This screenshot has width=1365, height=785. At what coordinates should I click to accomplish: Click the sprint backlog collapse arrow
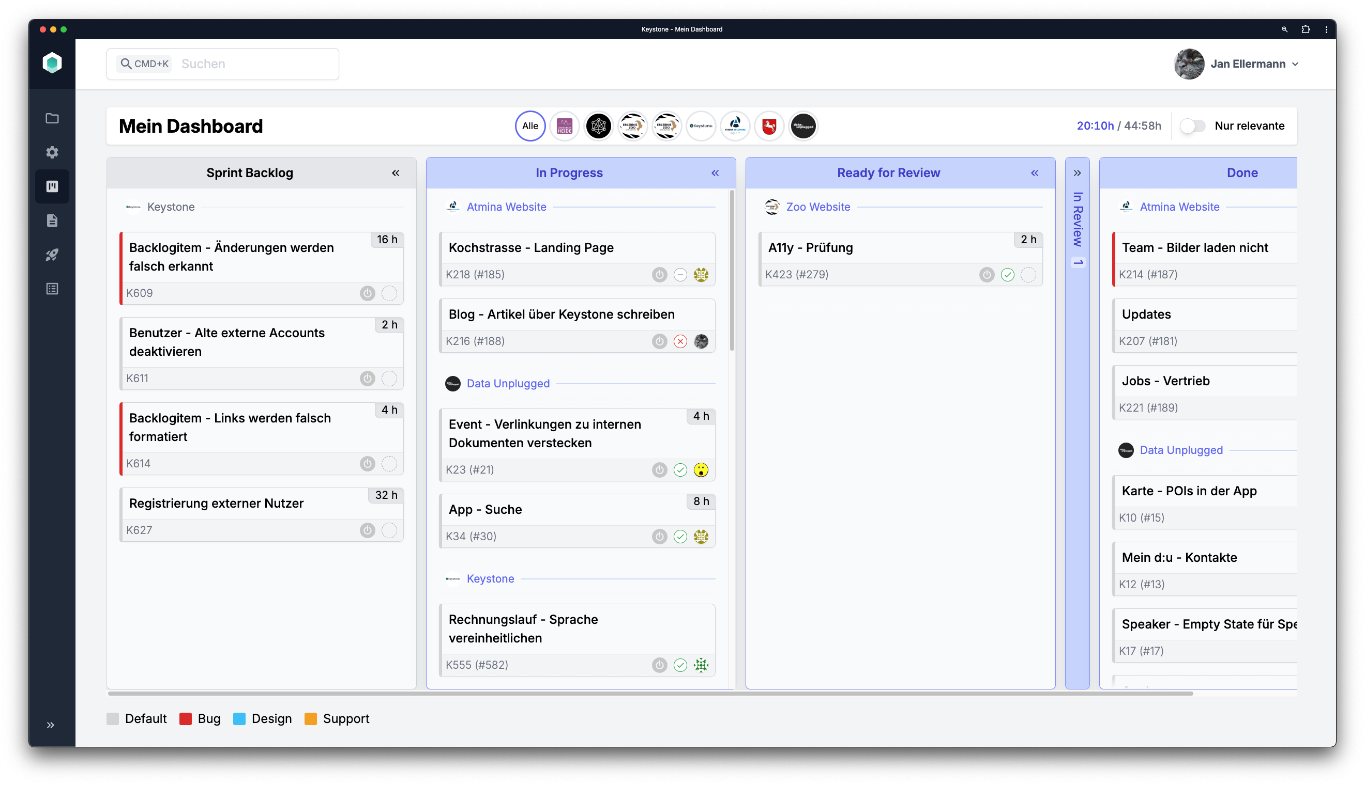[x=396, y=172]
